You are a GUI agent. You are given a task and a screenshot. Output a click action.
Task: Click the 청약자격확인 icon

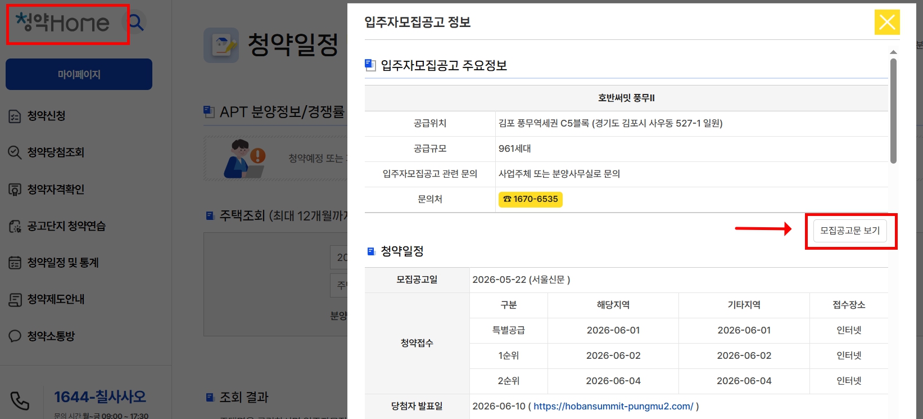(15, 190)
